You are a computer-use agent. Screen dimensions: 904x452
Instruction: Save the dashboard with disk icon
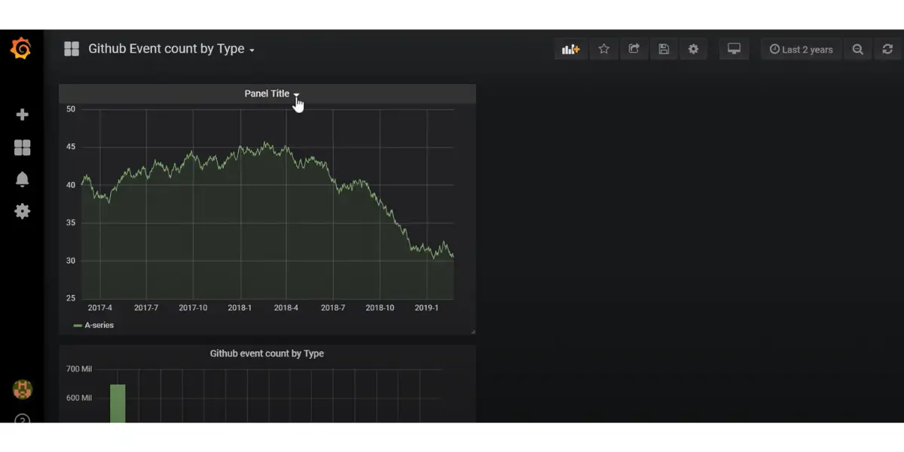coord(664,49)
